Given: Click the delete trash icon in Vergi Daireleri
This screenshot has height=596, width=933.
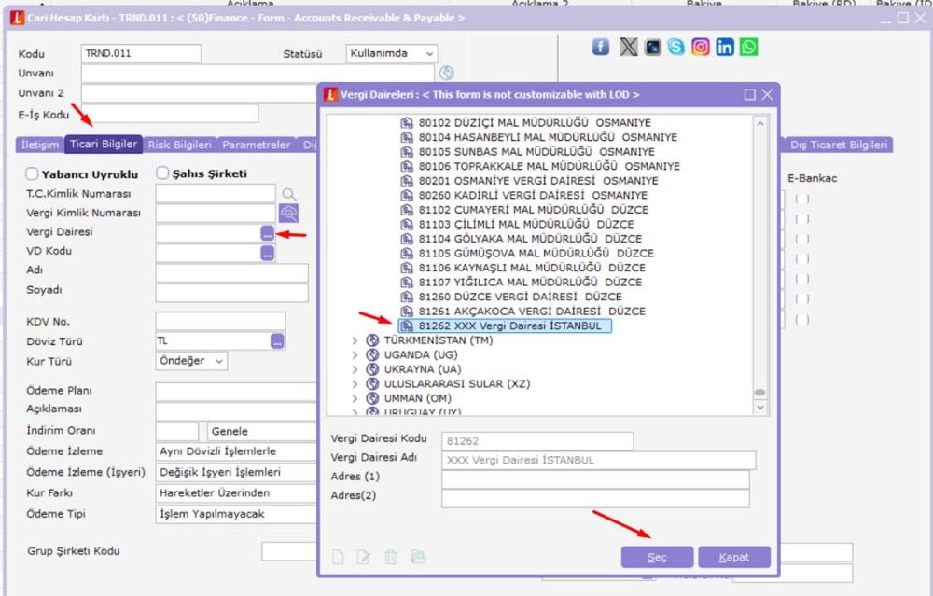Looking at the screenshot, I should point(390,557).
